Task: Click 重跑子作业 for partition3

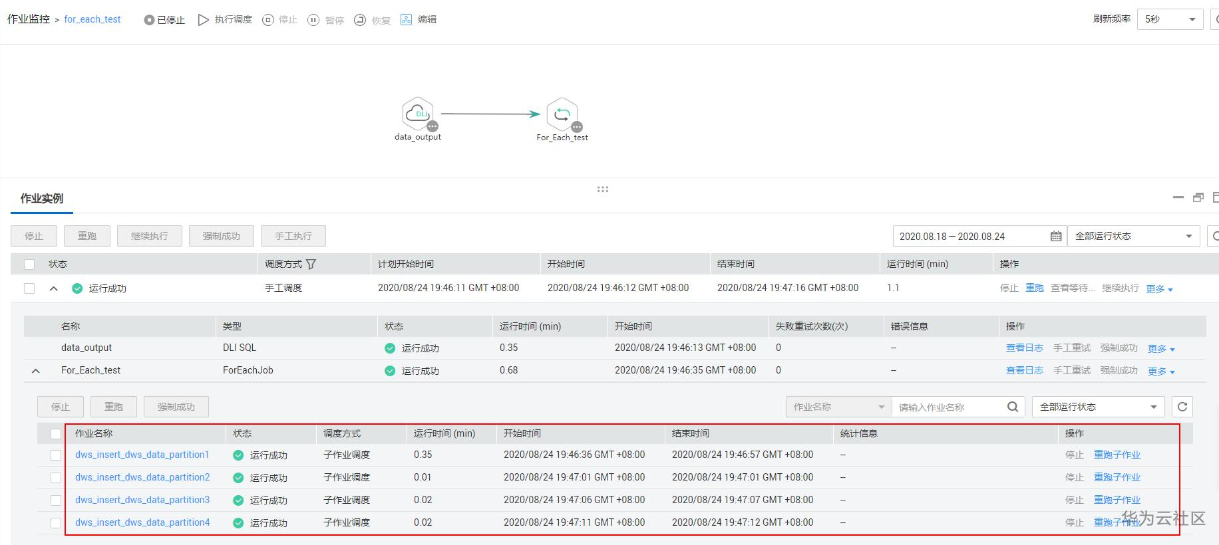Action: click(1117, 500)
